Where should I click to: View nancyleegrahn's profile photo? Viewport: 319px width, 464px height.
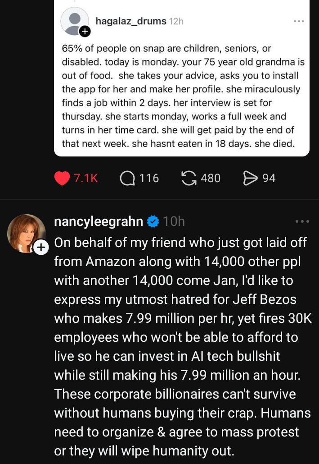click(26, 233)
